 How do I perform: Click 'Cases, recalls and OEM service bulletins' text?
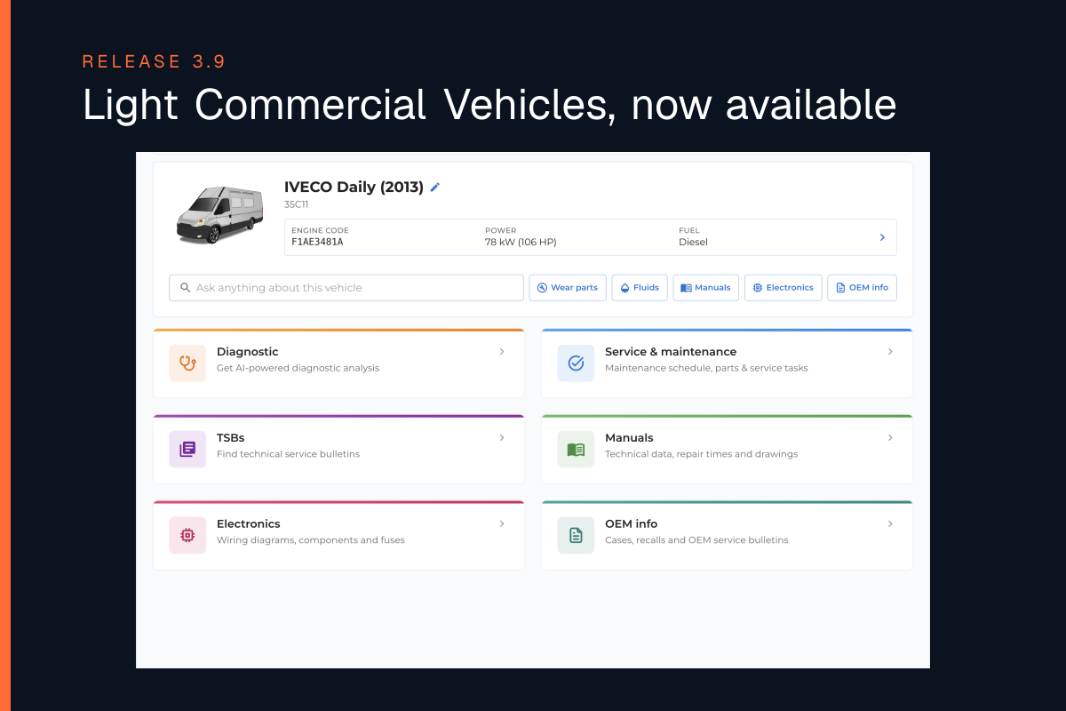pyautogui.click(x=696, y=540)
